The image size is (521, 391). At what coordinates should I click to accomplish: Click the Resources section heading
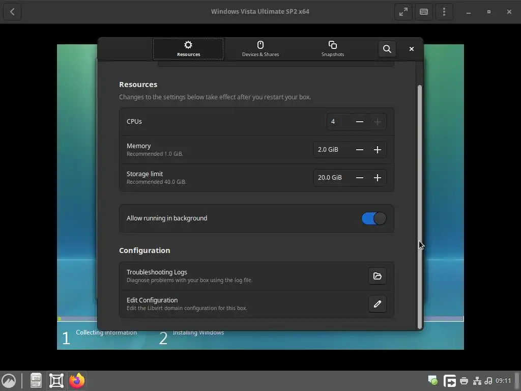coord(138,85)
